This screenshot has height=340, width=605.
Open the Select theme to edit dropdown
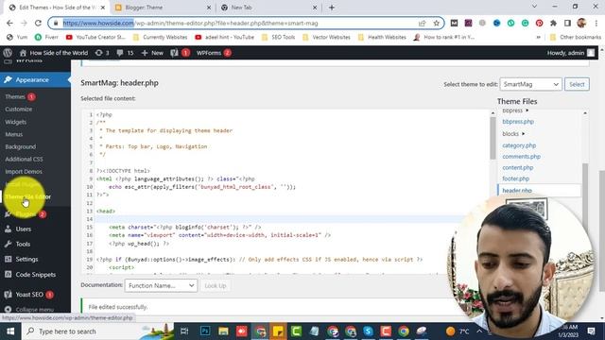pyautogui.click(x=530, y=84)
